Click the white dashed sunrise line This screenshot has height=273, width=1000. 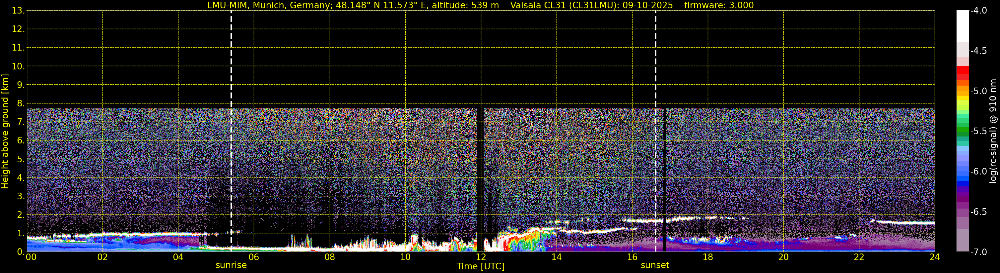point(232,116)
